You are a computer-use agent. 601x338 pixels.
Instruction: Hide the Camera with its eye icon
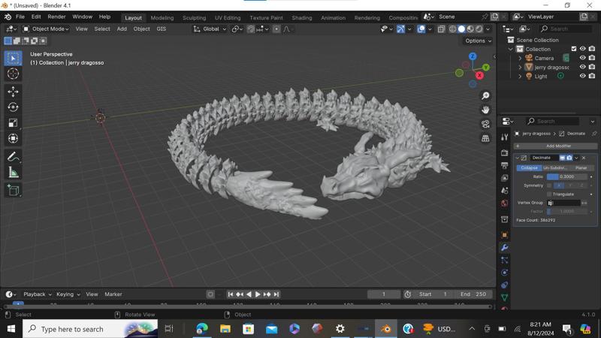point(583,58)
